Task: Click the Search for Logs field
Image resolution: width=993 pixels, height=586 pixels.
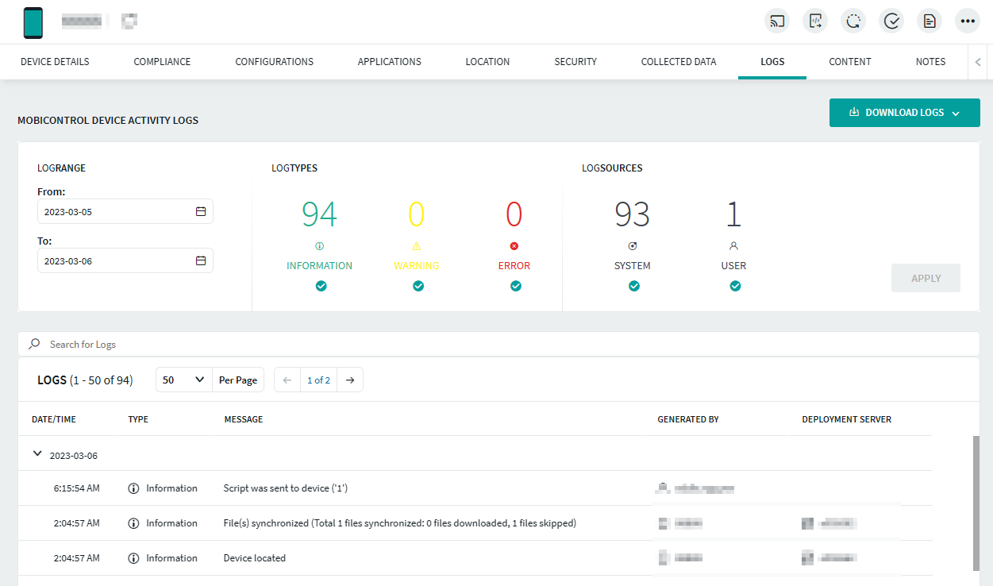Action: (x=498, y=345)
